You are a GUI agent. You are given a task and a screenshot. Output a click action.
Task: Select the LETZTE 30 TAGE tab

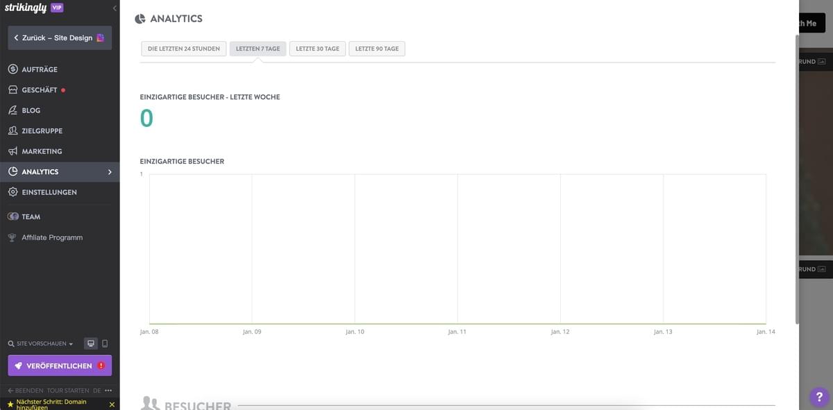(x=317, y=48)
